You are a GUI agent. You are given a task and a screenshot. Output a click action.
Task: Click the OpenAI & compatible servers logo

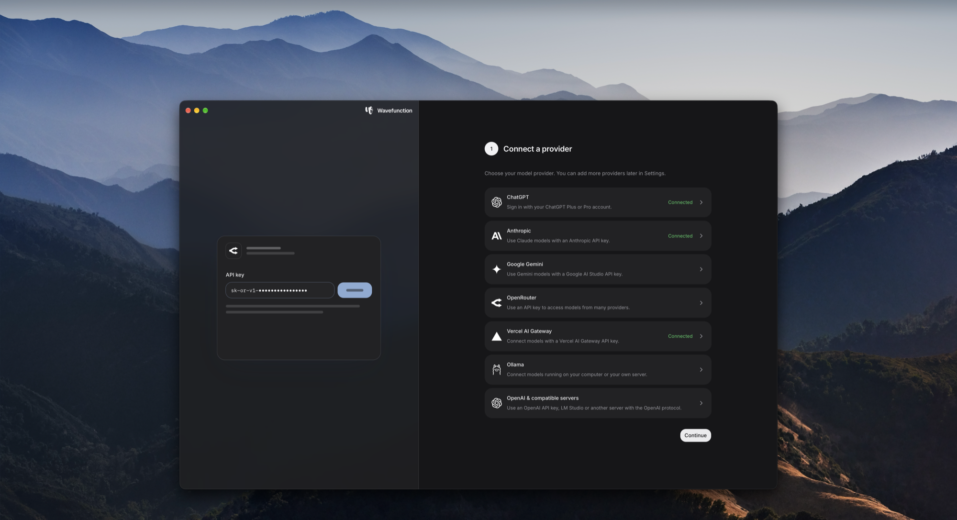click(497, 403)
